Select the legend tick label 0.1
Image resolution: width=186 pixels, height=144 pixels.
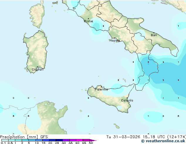coord(3,143)
